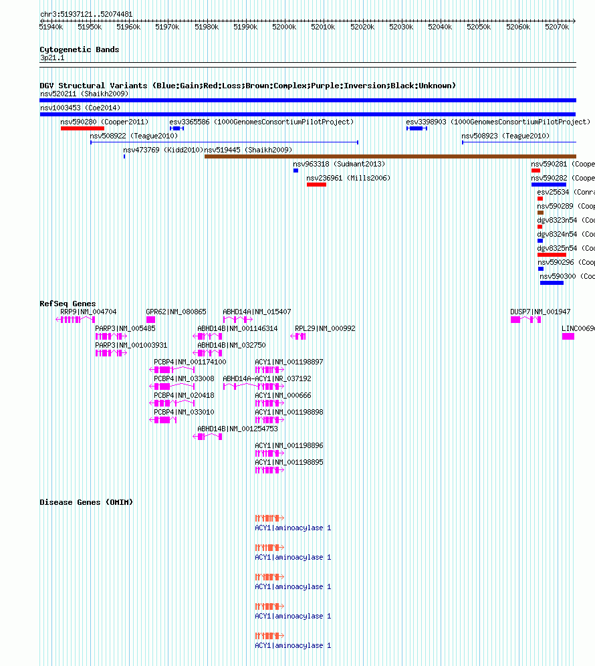Screen dimensions: 595x666
Task: Click the 52040k ruler tick label
Action: [440, 27]
